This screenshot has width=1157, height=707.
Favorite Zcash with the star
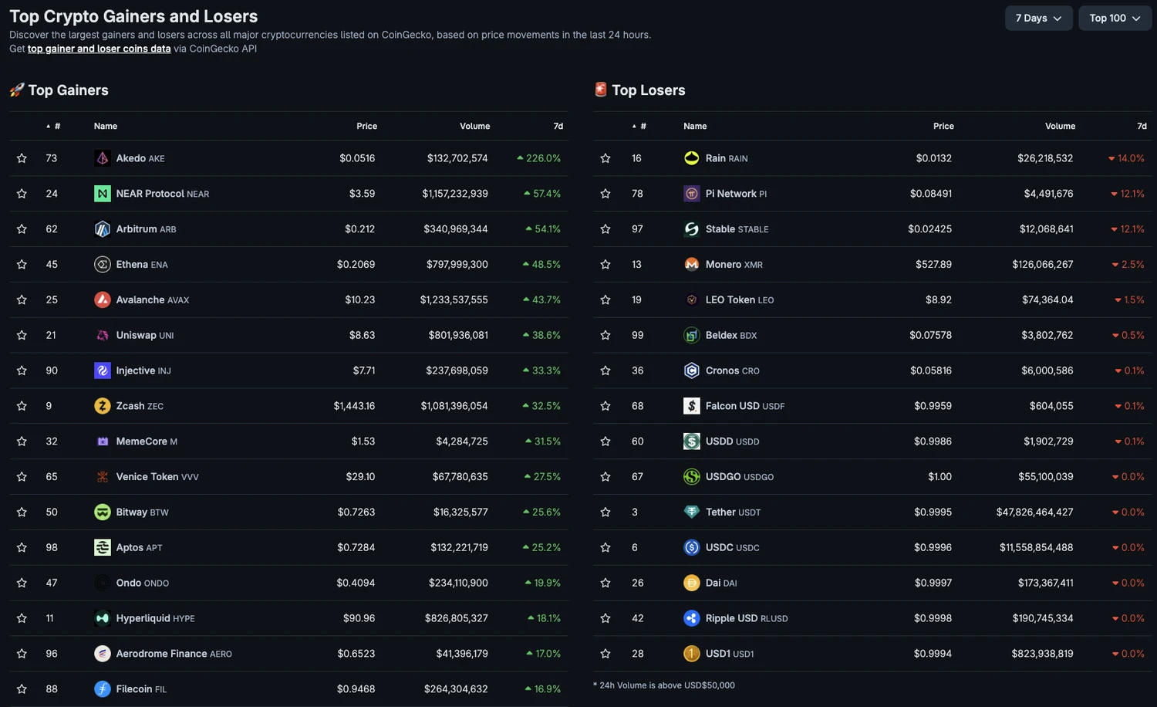(22, 406)
